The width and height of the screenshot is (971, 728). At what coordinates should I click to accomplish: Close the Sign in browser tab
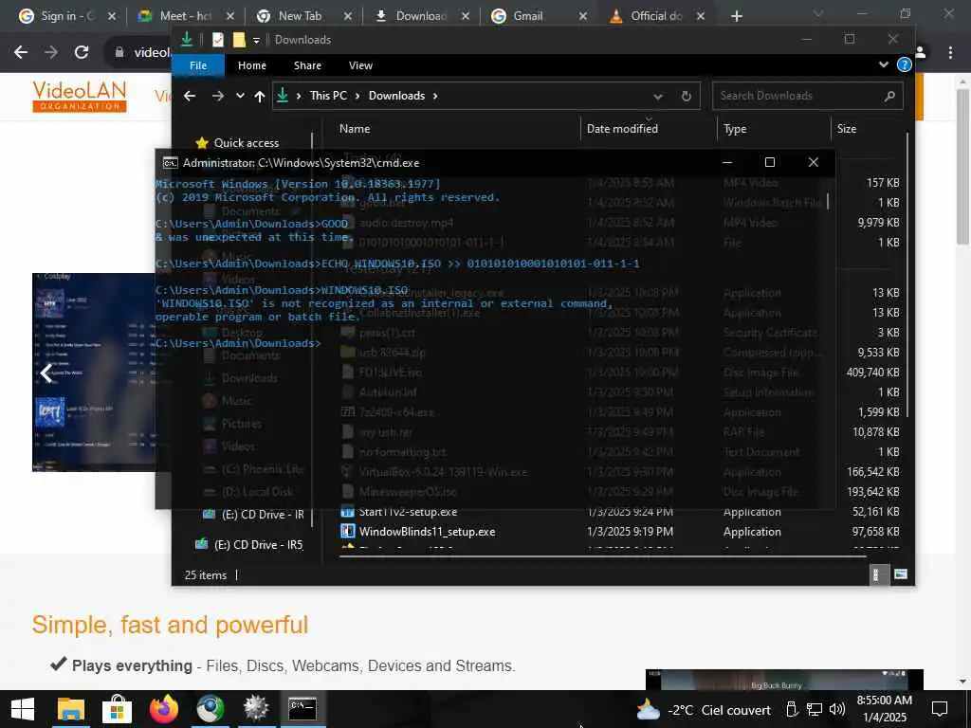click(112, 16)
